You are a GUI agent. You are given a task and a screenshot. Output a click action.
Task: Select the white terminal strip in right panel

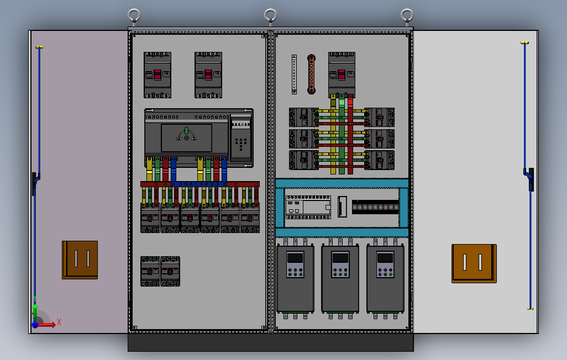(x=295, y=75)
